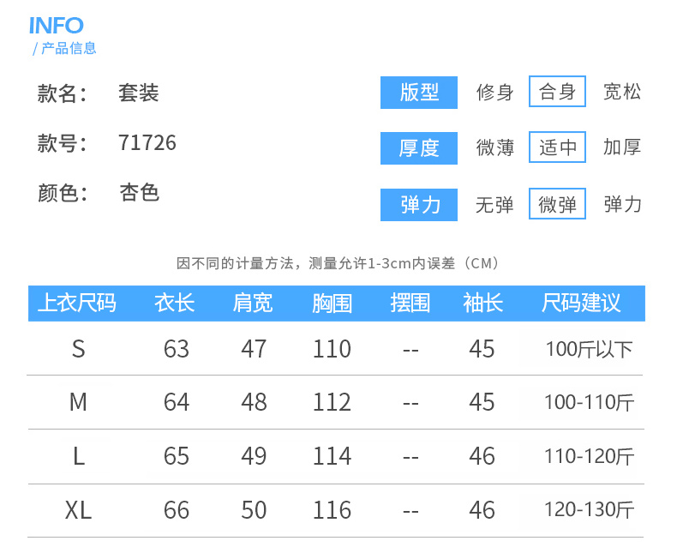Click the blue 弹力 label

[x=419, y=204]
